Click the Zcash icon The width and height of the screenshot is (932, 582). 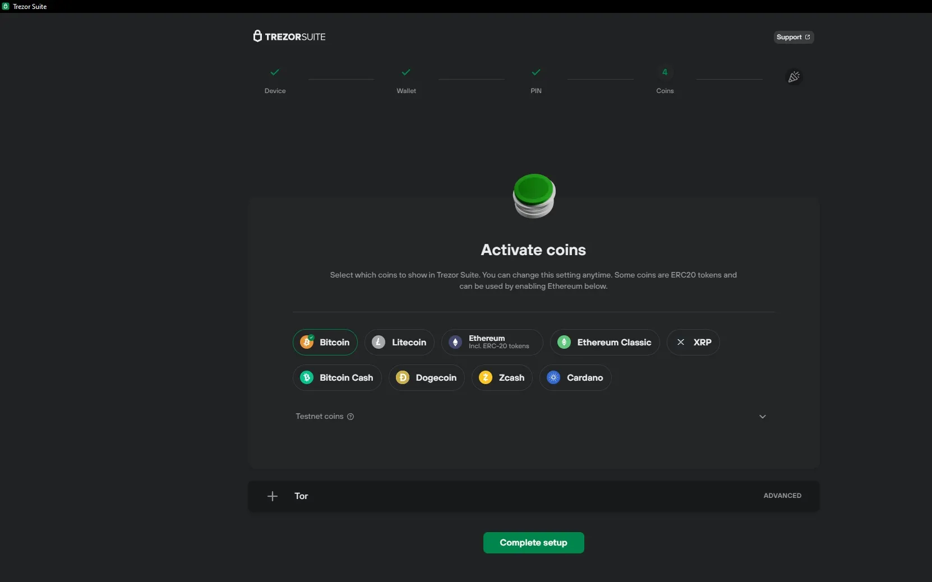pyautogui.click(x=485, y=377)
